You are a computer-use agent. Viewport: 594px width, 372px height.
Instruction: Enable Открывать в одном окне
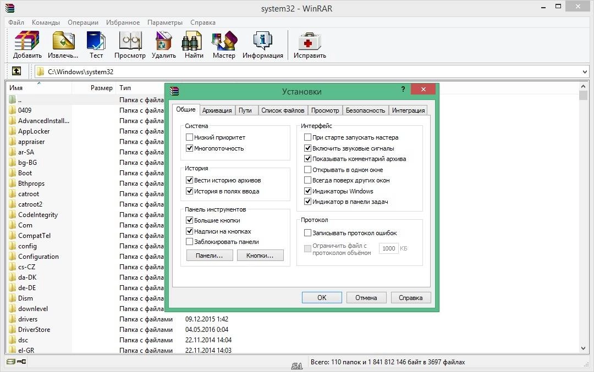coord(308,170)
